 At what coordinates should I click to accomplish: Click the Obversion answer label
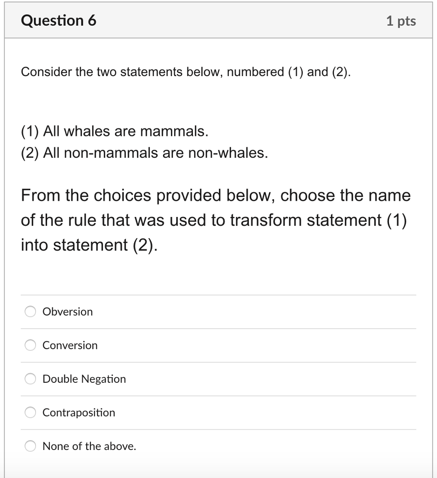point(67,311)
